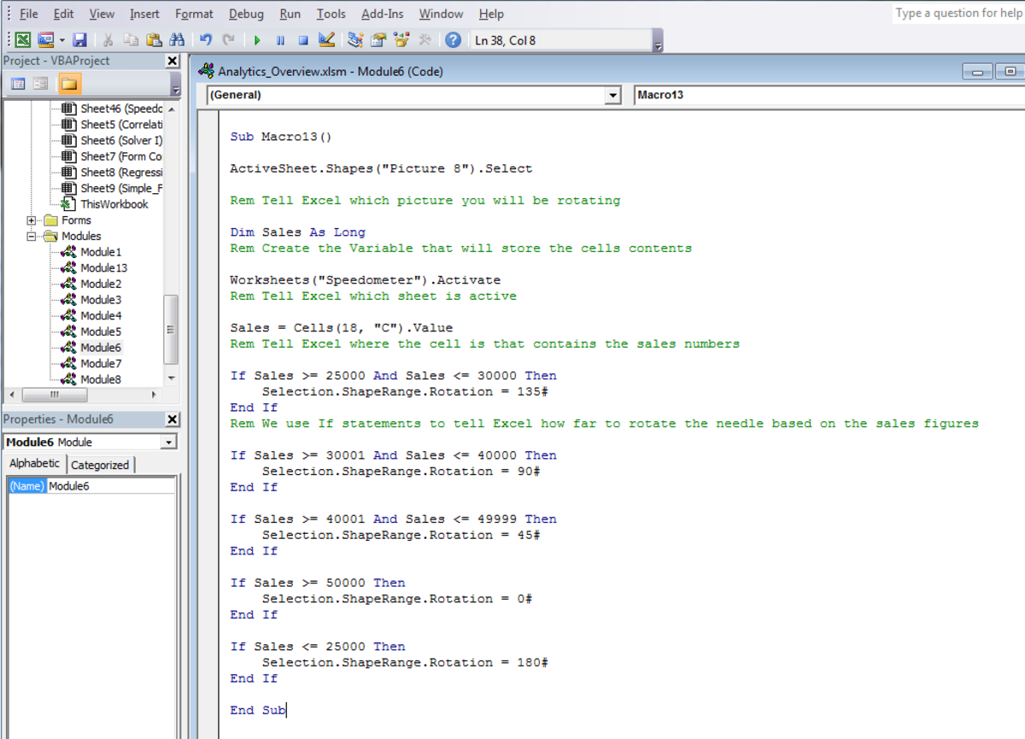Open the Add-Ins menu
The image size is (1025, 739).
(384, 14)
